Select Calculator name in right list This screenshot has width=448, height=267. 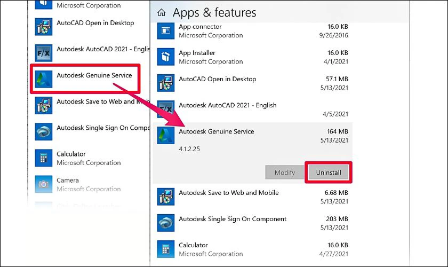[x=193, y=245]
